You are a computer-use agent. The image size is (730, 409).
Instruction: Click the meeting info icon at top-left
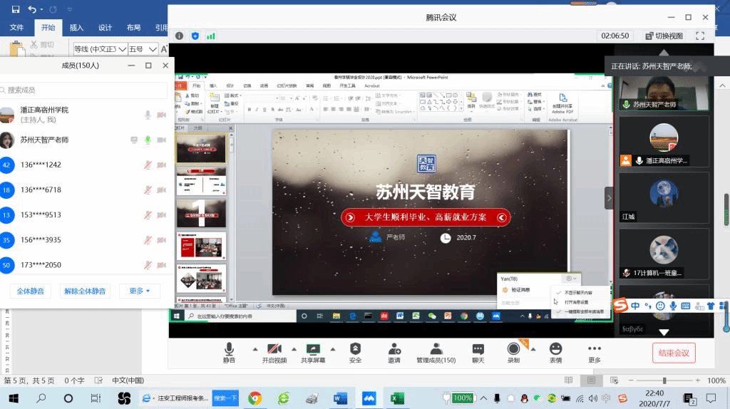[179, 36]
